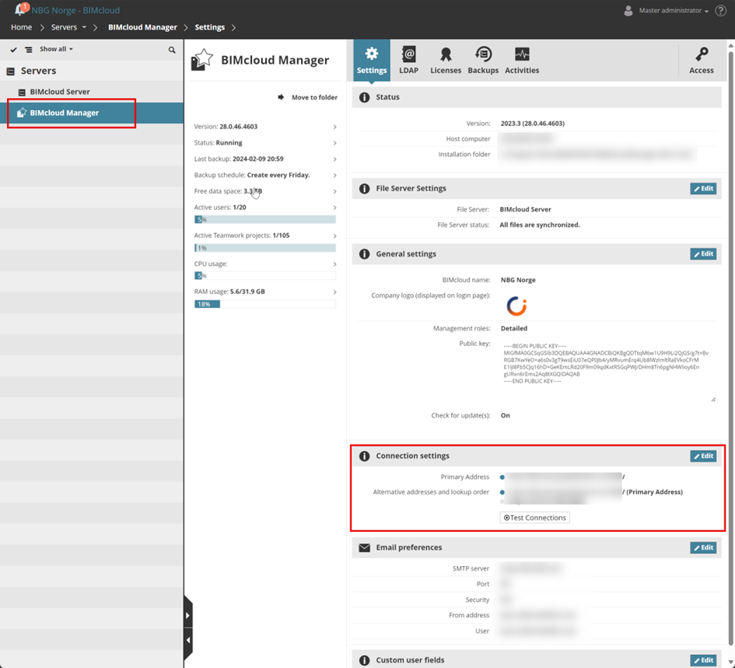735x668 pixels.
Task: Collapse panel with the left-pointing arrow handle
Action: 187,640
